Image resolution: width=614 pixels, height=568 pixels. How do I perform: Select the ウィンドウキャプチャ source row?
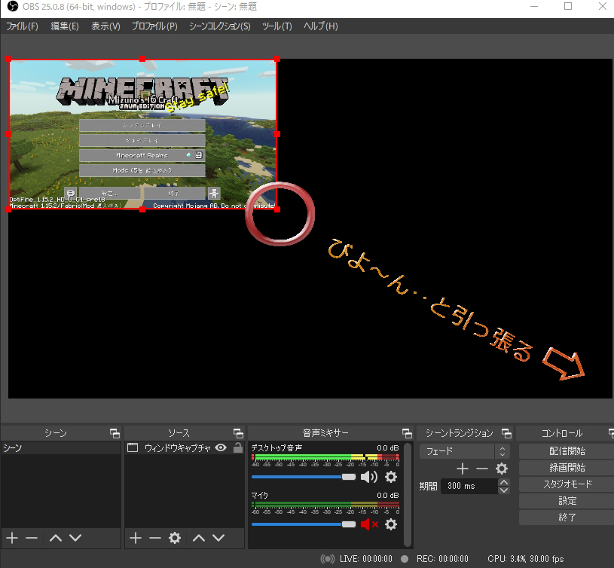[x=184, y=447]
